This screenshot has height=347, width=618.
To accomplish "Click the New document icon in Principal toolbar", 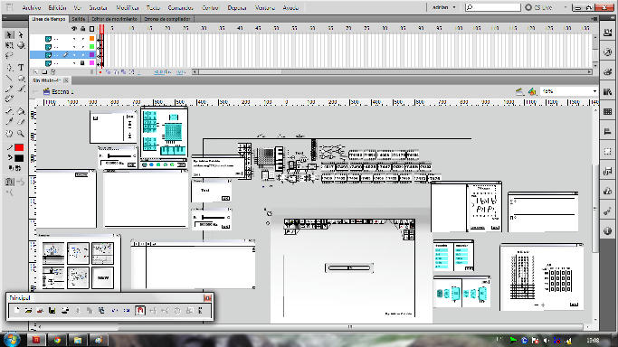I will [x=16, y=311].
